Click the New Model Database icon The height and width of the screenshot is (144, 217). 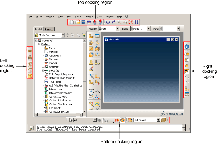(x=72, y=22)
